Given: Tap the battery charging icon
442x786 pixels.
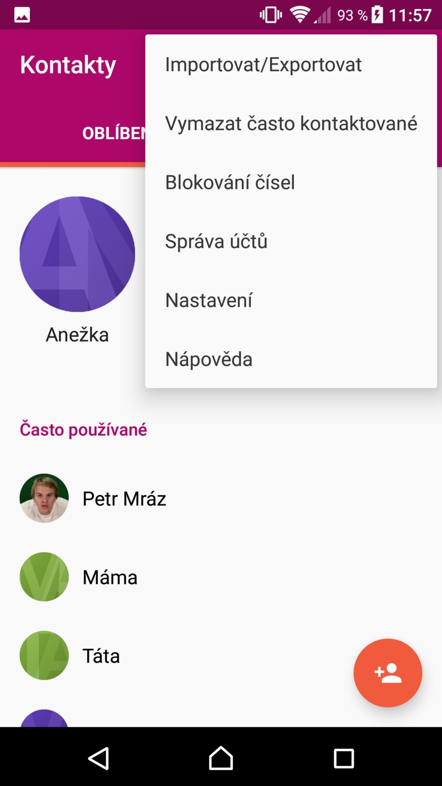Looking at the screenshot, I should tap(378, 15).
